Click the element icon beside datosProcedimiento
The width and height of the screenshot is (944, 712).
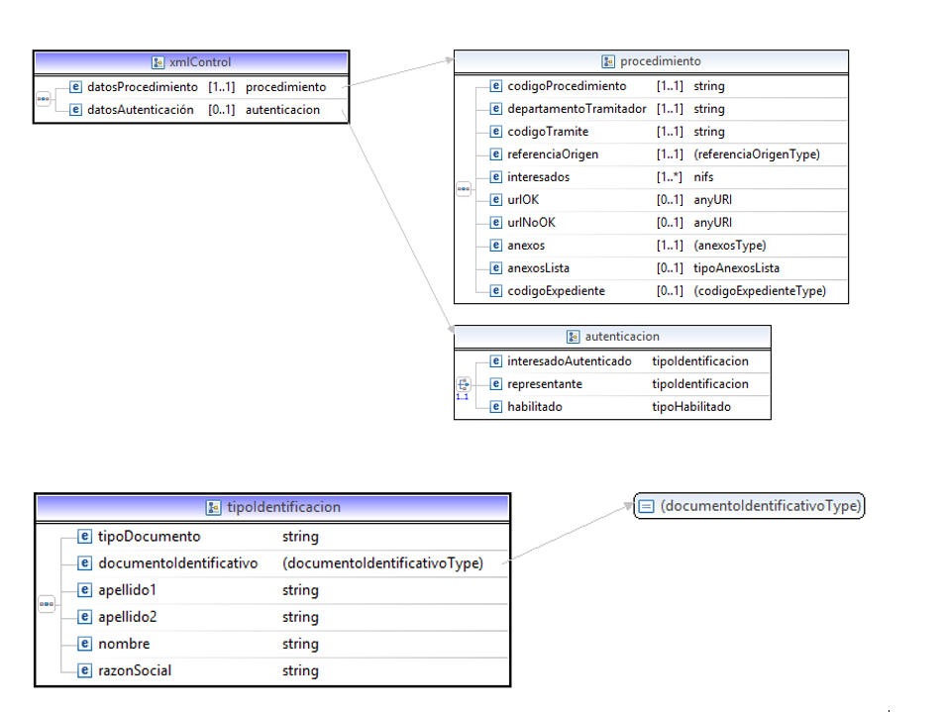coord(75,87)
